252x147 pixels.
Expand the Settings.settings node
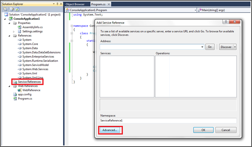tap(14, 32)
